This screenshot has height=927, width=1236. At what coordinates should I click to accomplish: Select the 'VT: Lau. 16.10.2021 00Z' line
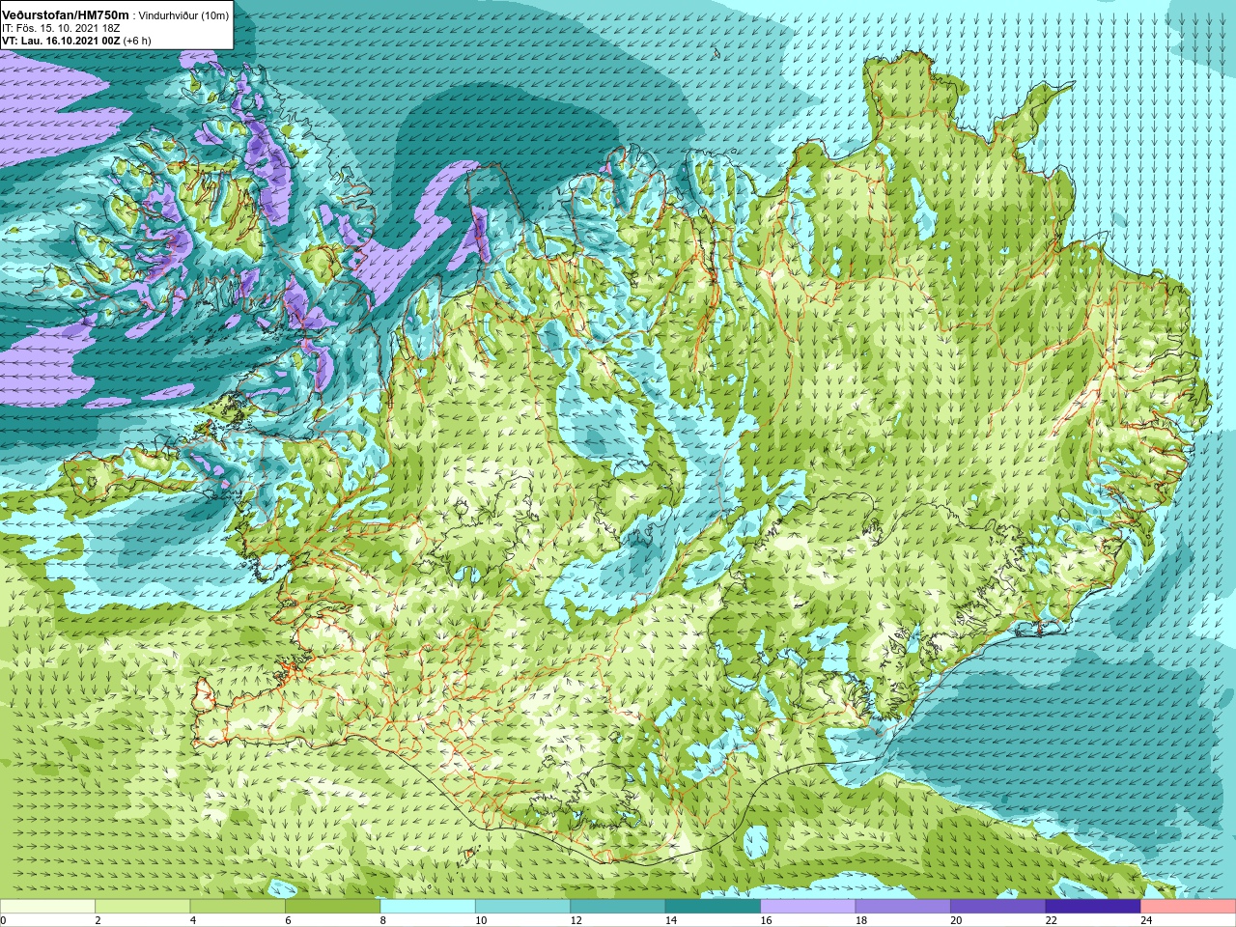[60, 41]
